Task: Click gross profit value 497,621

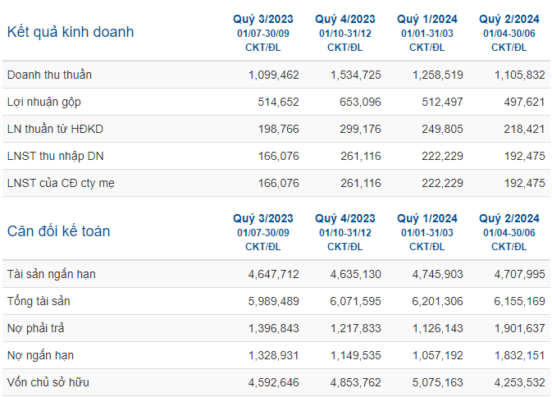Action: click(524, 102)
